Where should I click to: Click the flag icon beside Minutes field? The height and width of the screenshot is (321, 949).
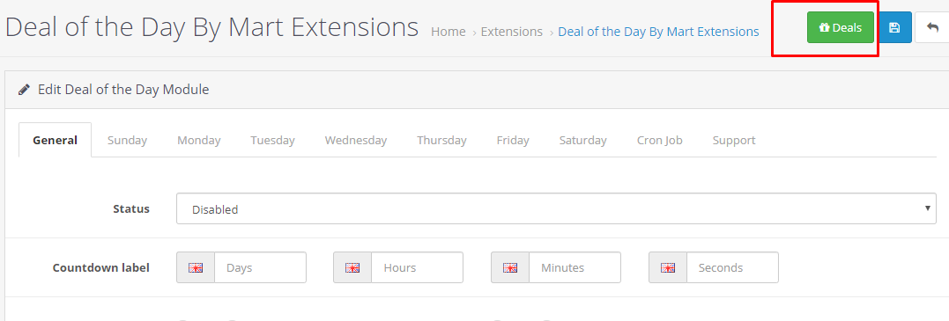click(x=510, y=268)
